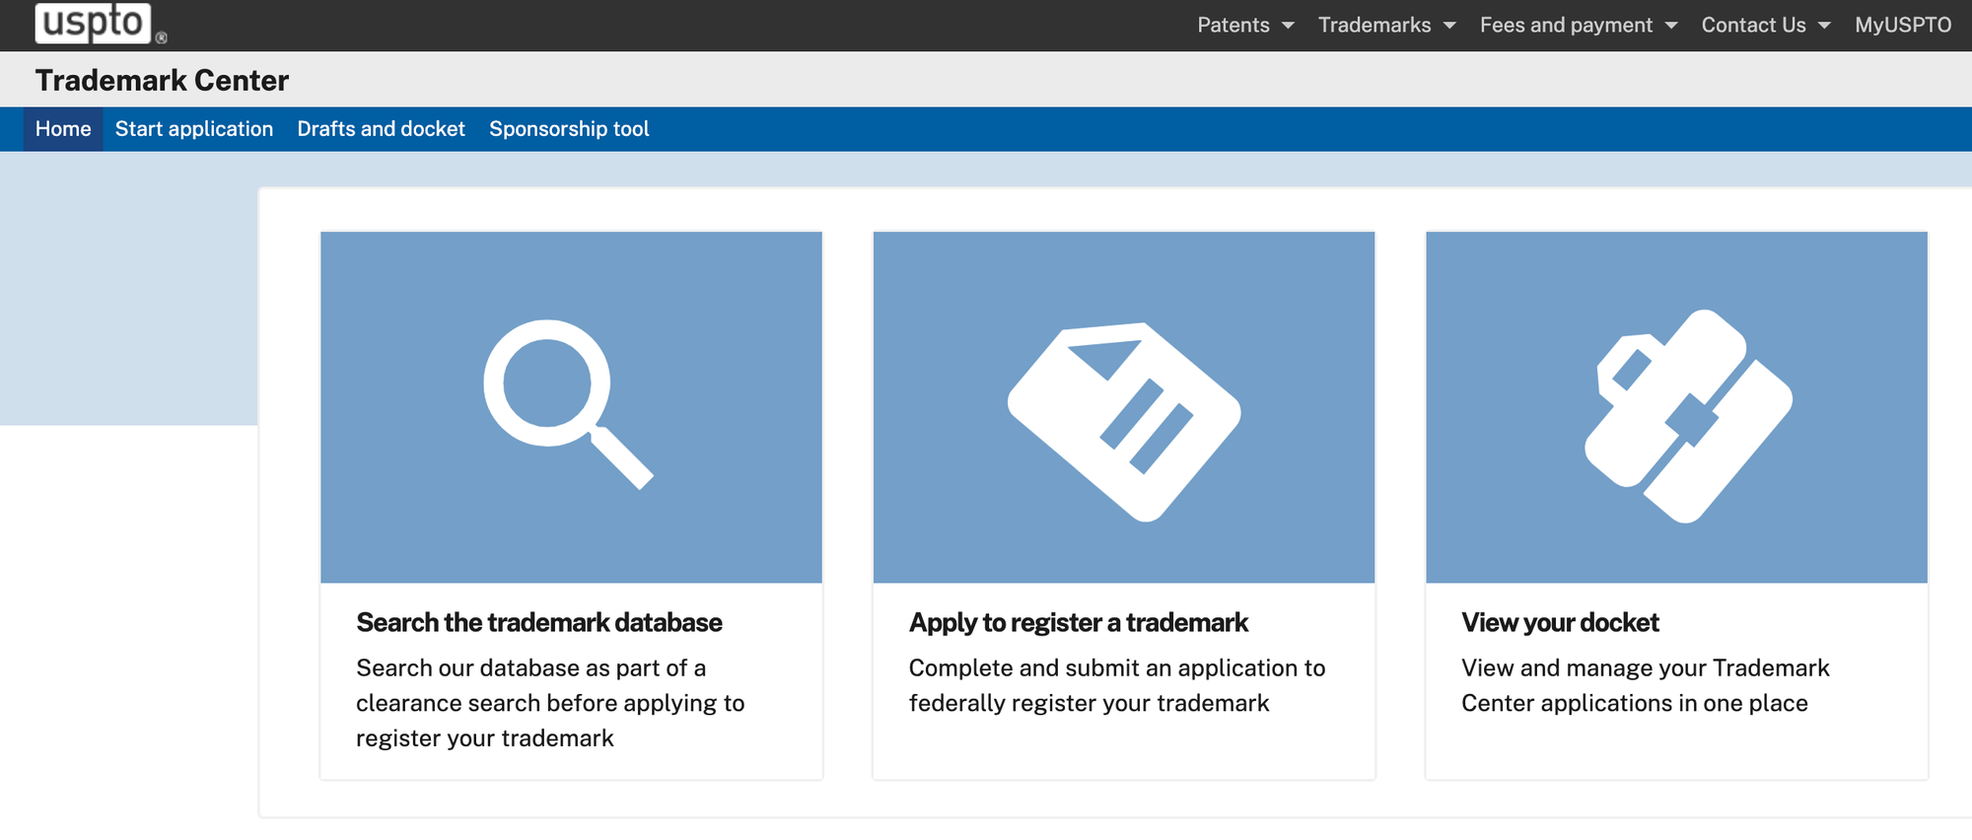
Task: Click text 'Complete and submit an application to'
Action: click(1117, 668)
